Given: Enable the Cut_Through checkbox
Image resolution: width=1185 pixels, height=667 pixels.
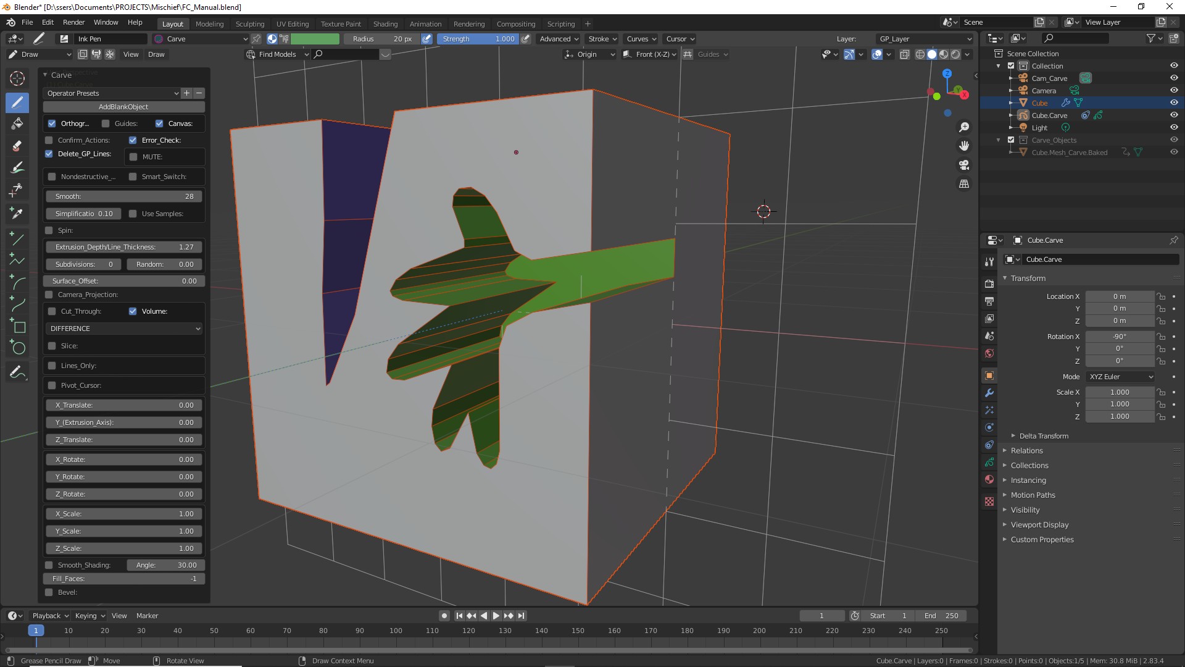Looking at the screenshot, I should [52, 311].
